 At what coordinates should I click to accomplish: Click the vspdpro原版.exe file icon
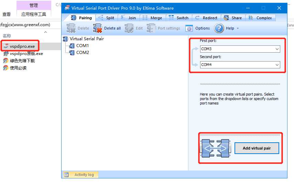[6, 54]
